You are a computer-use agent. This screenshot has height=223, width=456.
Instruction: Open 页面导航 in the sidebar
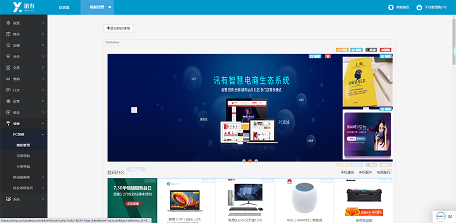[23, 156]
